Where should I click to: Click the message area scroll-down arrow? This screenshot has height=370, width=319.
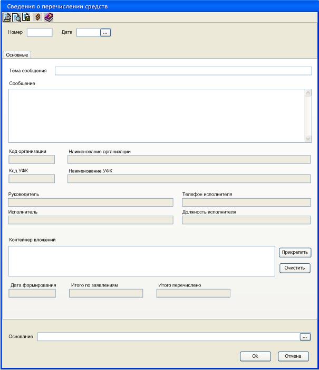tap(308, 138)
